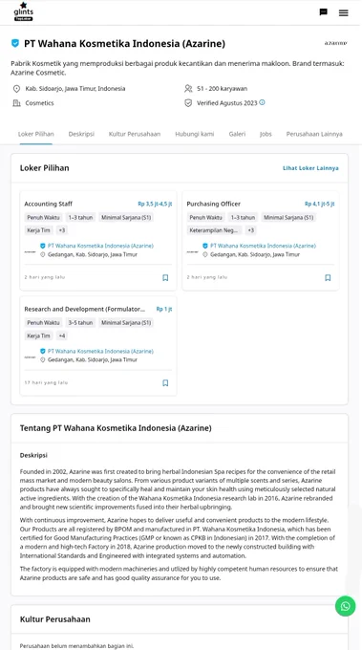Bookmark the Research and Development job

(165, 383)
